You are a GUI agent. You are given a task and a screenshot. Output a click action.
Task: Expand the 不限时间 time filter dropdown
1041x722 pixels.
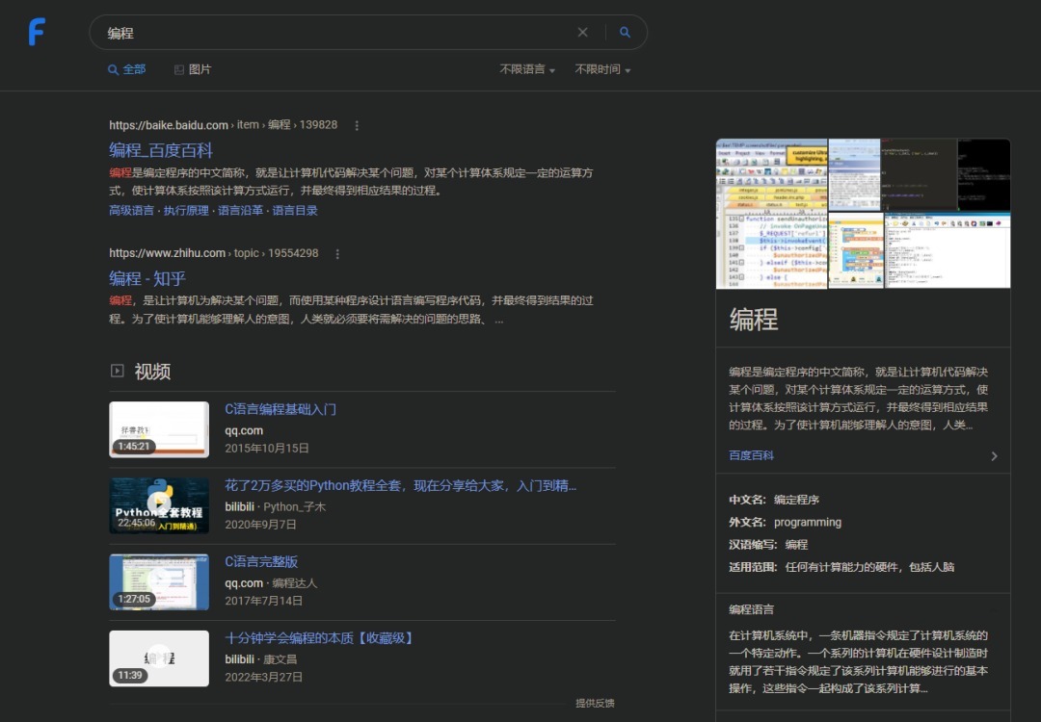coord(602,69)
